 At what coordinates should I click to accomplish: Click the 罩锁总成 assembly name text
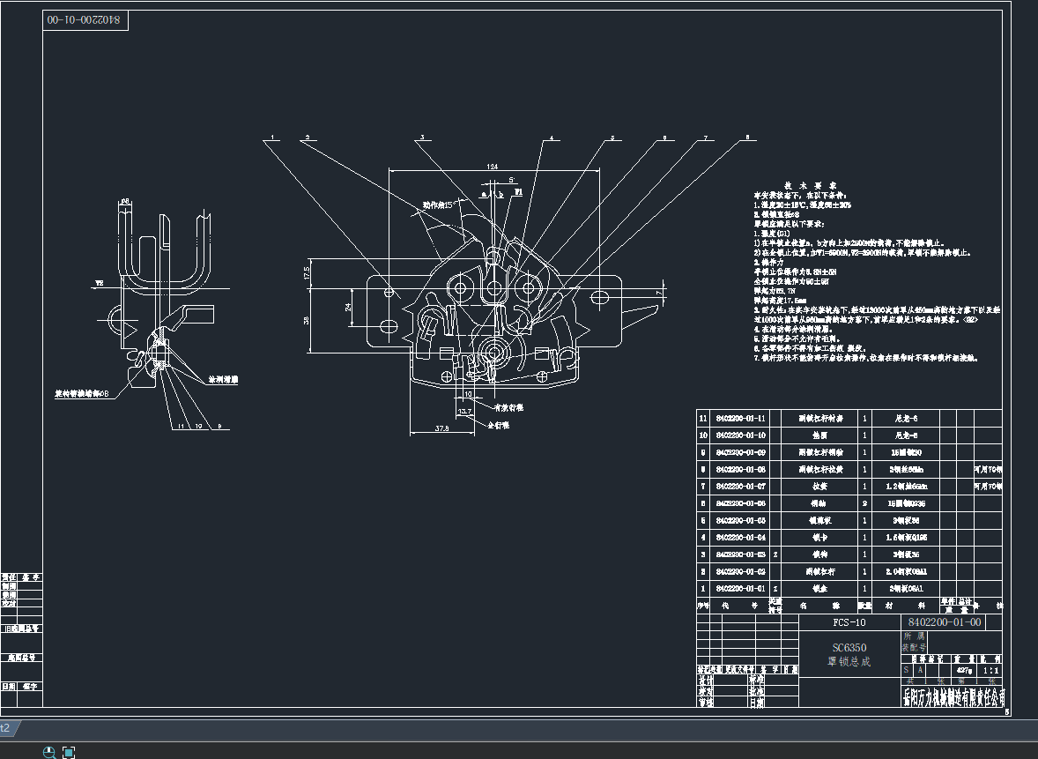click(849, 662)
